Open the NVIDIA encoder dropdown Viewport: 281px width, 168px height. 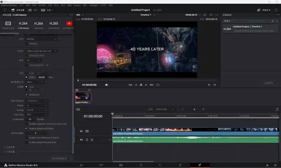pos(42,39)
